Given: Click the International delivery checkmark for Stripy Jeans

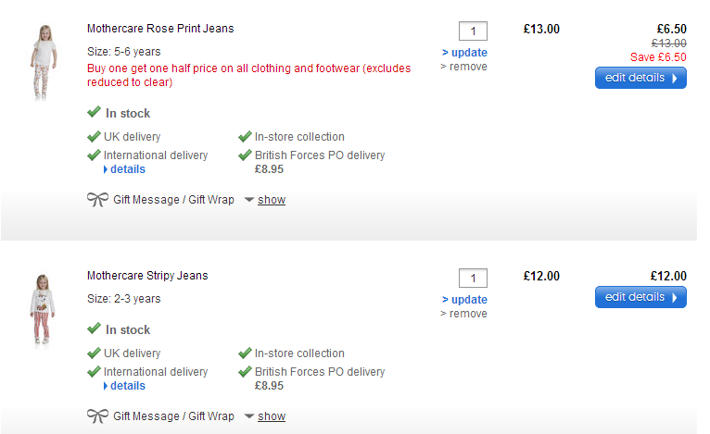Looking at the screenshot, I should click(x=94, y=372).
